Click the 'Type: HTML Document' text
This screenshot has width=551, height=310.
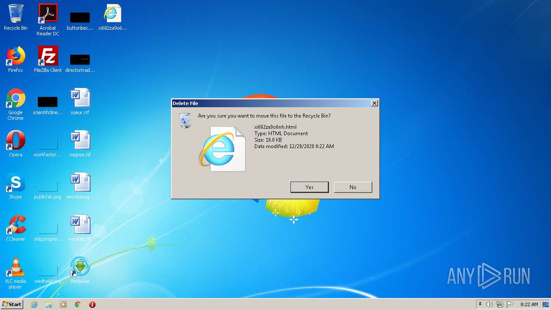281,133
